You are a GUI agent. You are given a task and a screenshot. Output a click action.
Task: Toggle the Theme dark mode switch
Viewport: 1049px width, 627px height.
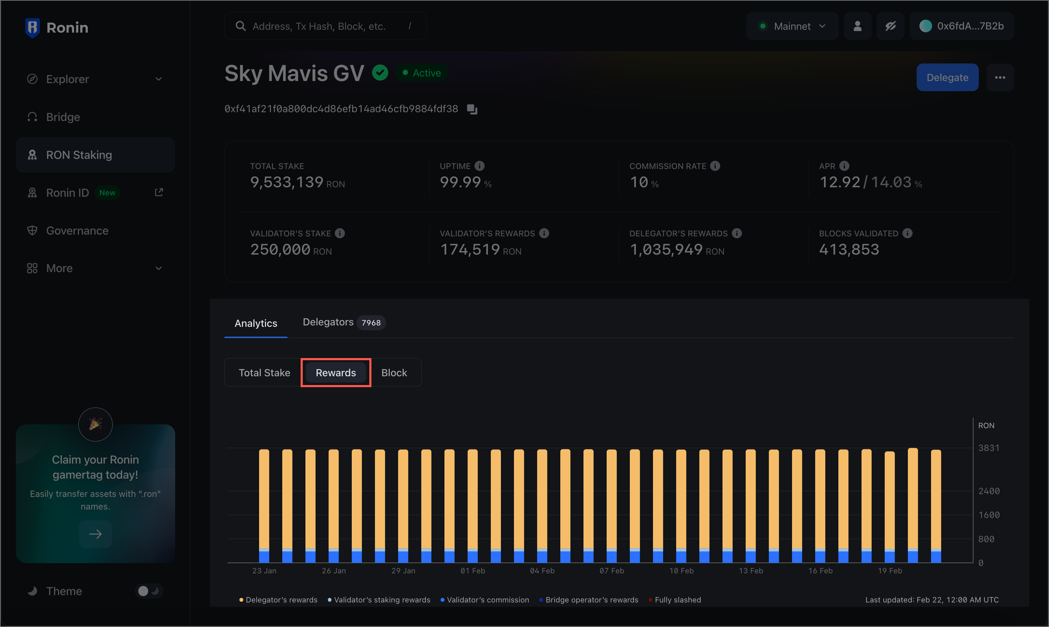[x=149, y=591]
